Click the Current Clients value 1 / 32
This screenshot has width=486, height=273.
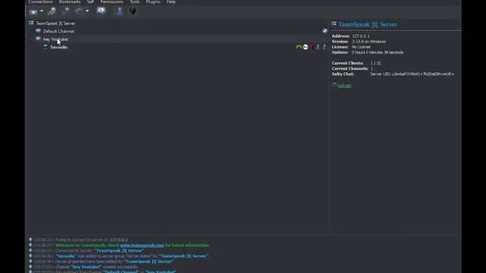pos(376,63)
